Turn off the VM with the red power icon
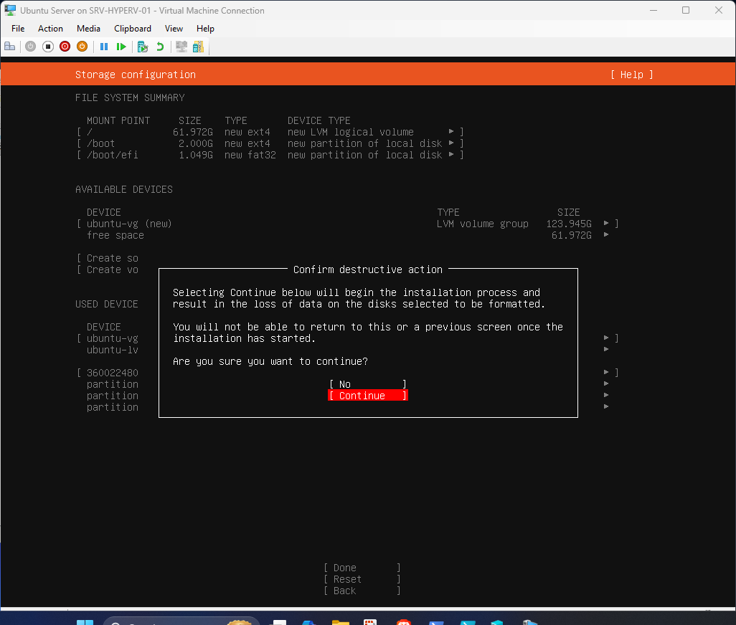The image size is (736, 625). coord(65,46)
